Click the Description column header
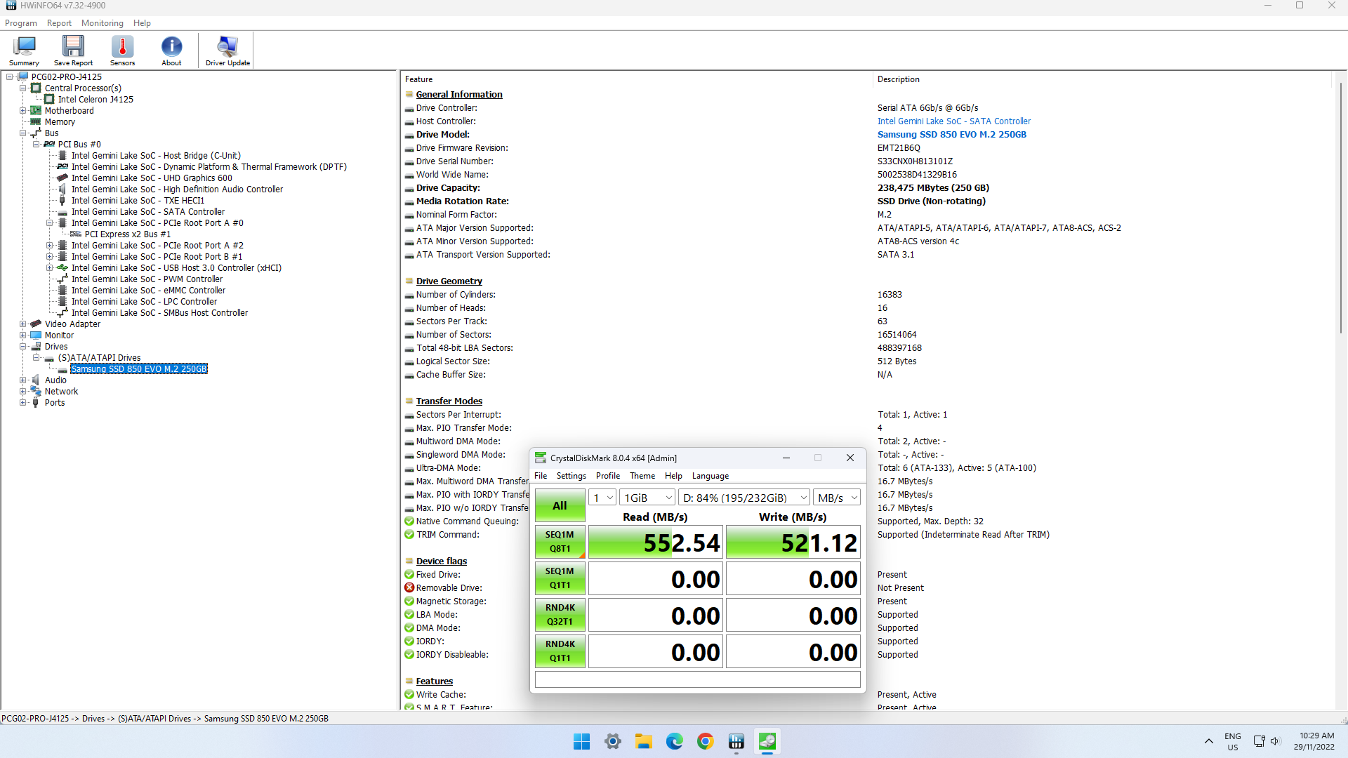1348x758 pixels. pos(1102,79)
